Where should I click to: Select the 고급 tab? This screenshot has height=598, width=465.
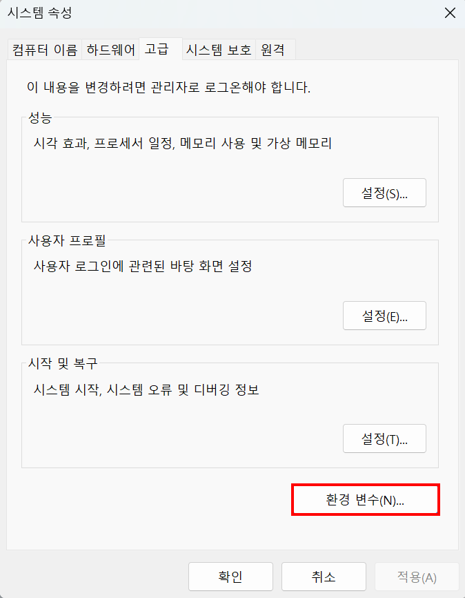[156, 50]
